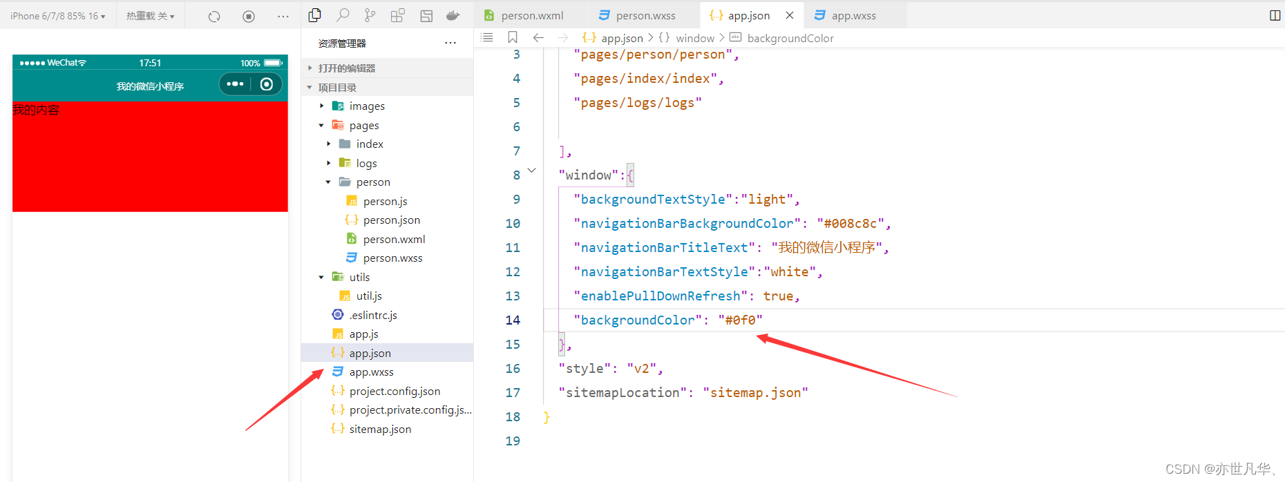
Task: Open the search panel icon
Action: 343,15
